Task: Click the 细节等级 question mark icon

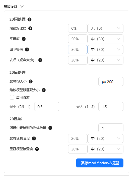Action: (x=27, y=49)
